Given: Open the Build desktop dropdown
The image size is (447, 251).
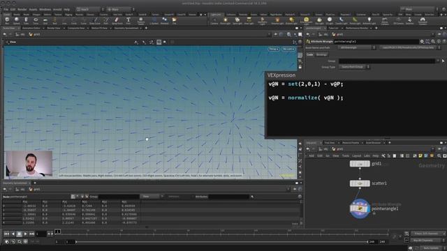Looking at the screenshot, I should tap(90, 9).
